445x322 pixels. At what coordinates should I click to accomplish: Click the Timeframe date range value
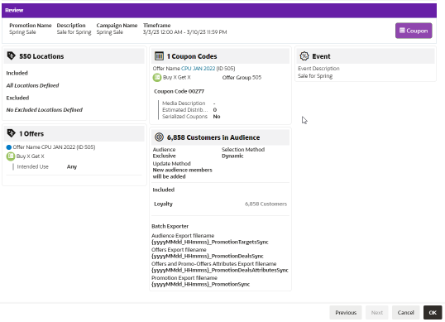tap(184, 32)
